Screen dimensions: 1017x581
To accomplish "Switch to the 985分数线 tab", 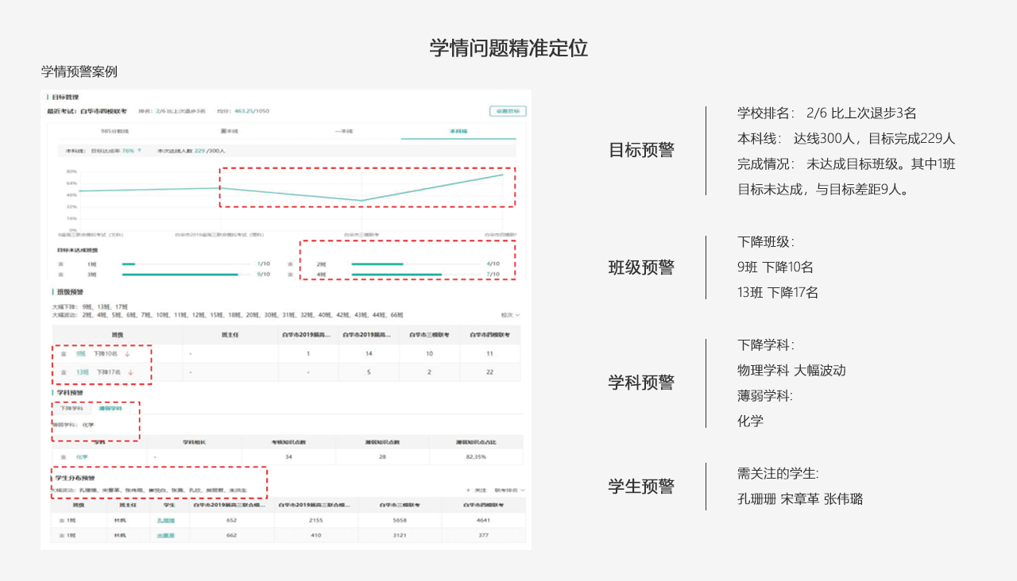I will 114,130.
